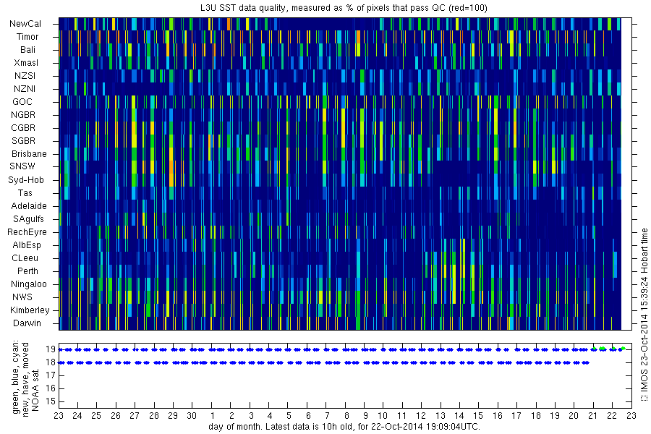Select the CLeeu region label
This screenshot has width=651, height=434.
25,258
